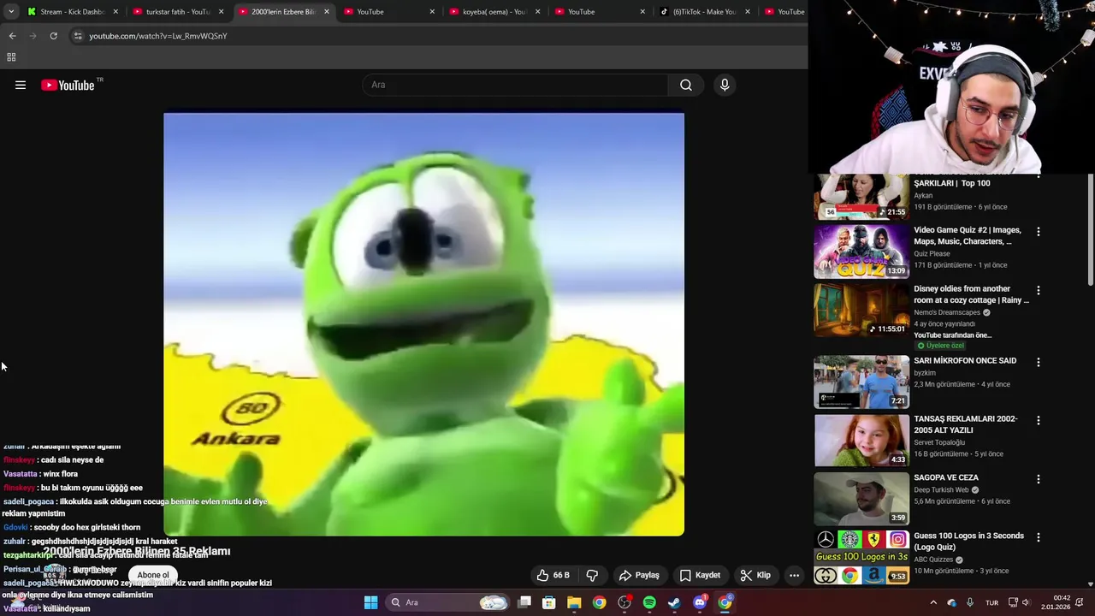Switch TUR keyboard language indicator
Image resolution: width=1095 pixels, height=616 pixels.
991,602
